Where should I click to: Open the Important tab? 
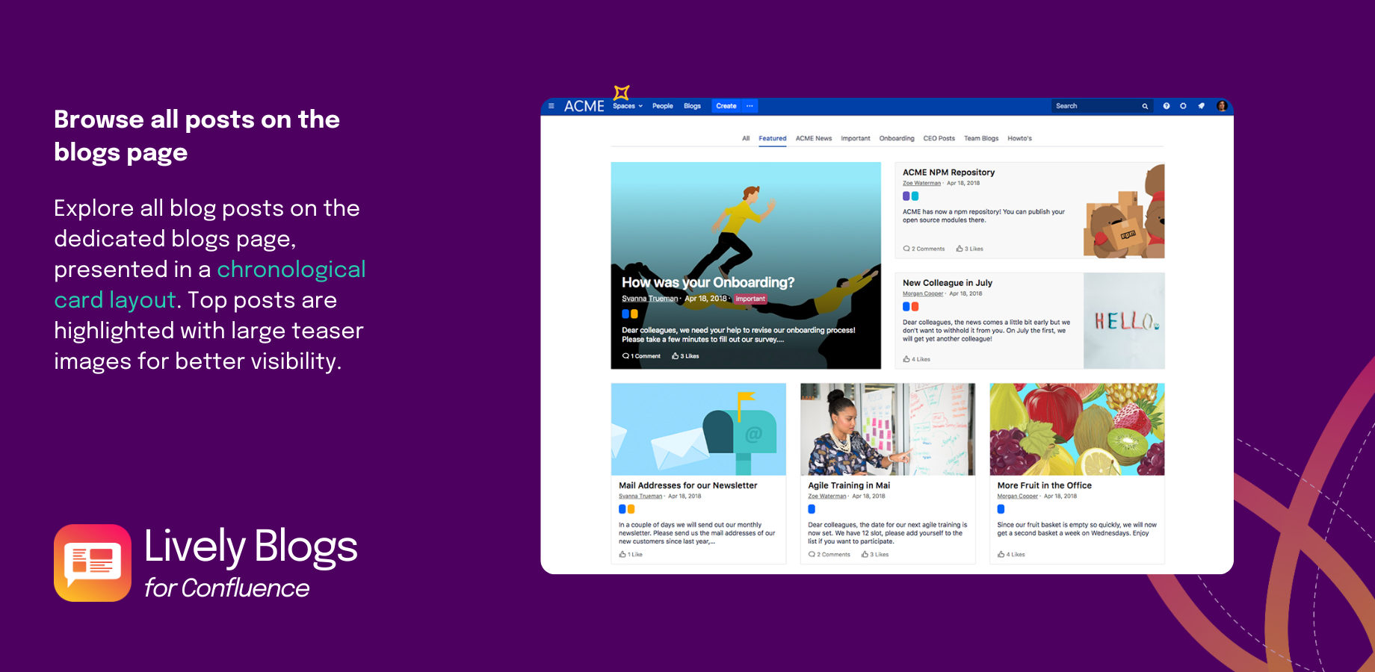856,138
